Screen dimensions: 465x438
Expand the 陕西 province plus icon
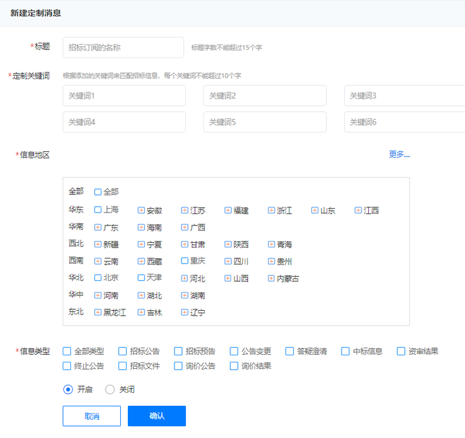tap(228, 244)
